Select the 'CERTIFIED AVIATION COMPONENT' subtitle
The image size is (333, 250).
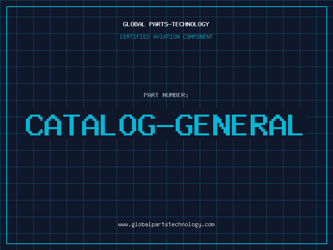click(x=166, y=37)
